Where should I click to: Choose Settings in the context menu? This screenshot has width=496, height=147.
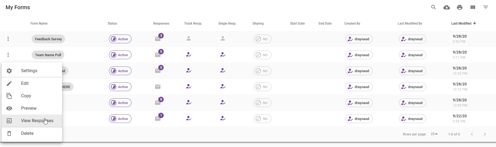pyautogui.click(x=29, y=71)
